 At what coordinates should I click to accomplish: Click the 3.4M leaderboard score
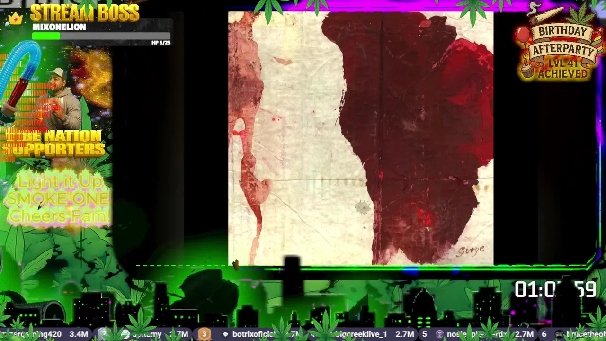tap(79, 334)
